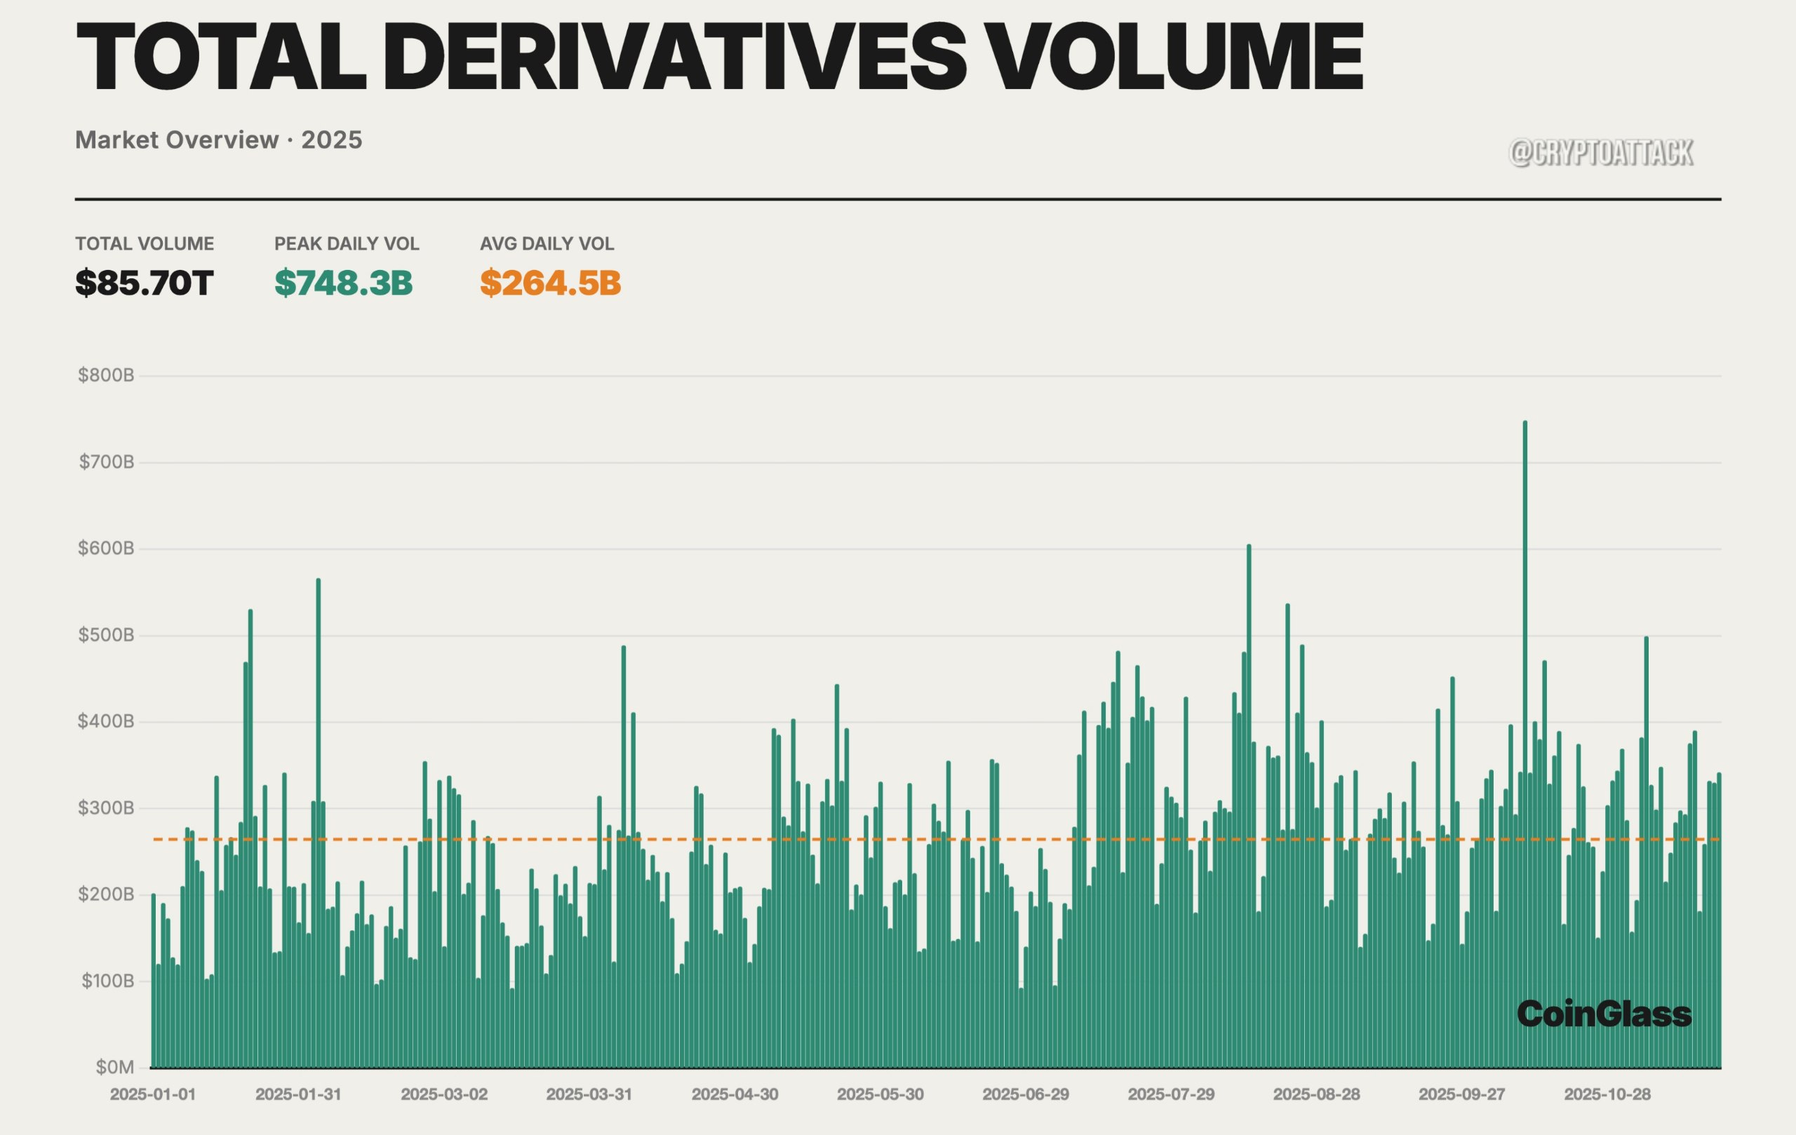Viewport: 1796px width, 1135px height.
Task: Click the "$800B" y-axis label
Action: click(x=106, y=375)
